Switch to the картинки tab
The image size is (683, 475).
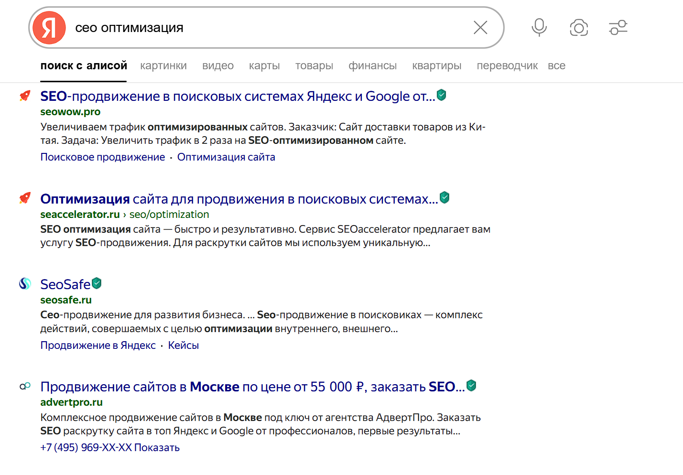[x=163, y=65]
